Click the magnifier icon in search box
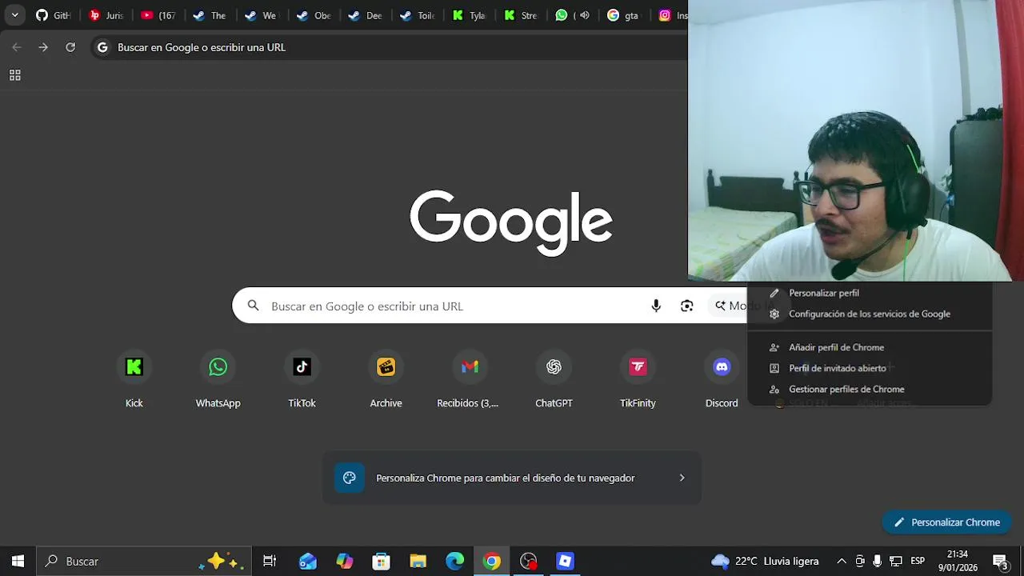The height and width of the screenshot is (576, 1024). point(254,306)
